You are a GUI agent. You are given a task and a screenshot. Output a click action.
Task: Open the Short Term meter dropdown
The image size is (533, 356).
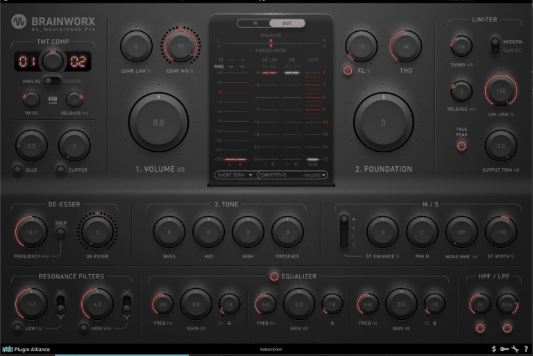235,175
